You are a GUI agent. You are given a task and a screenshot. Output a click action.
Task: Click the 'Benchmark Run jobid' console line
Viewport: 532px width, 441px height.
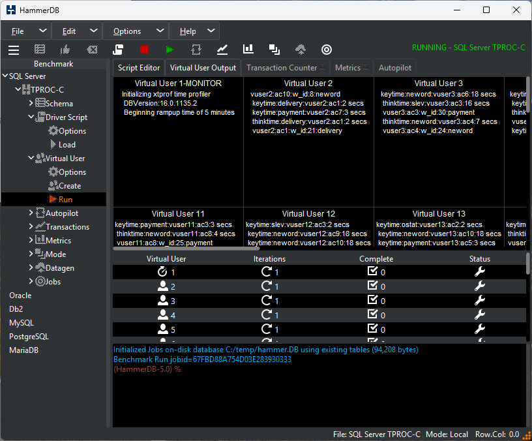point(202,359)
